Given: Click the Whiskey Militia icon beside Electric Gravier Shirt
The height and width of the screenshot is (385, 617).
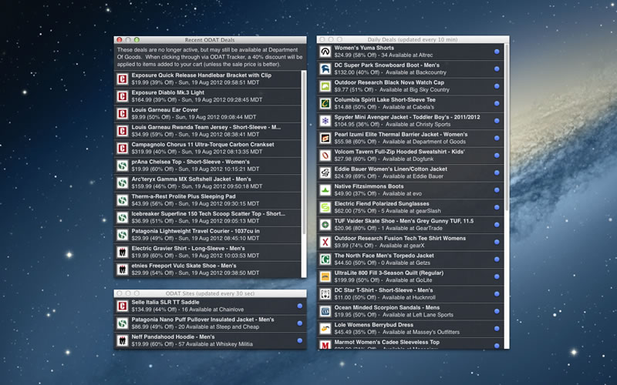Looking at the screenshot, I should (x=123, y=252).
